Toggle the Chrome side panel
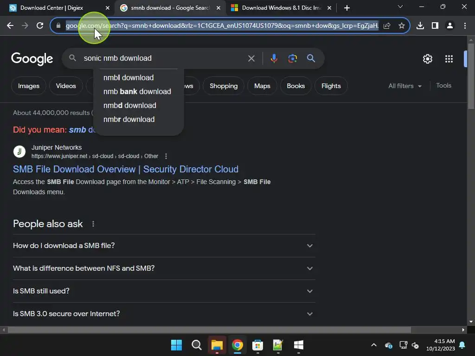This screenshot has height=356, width=475. (435, 26)
